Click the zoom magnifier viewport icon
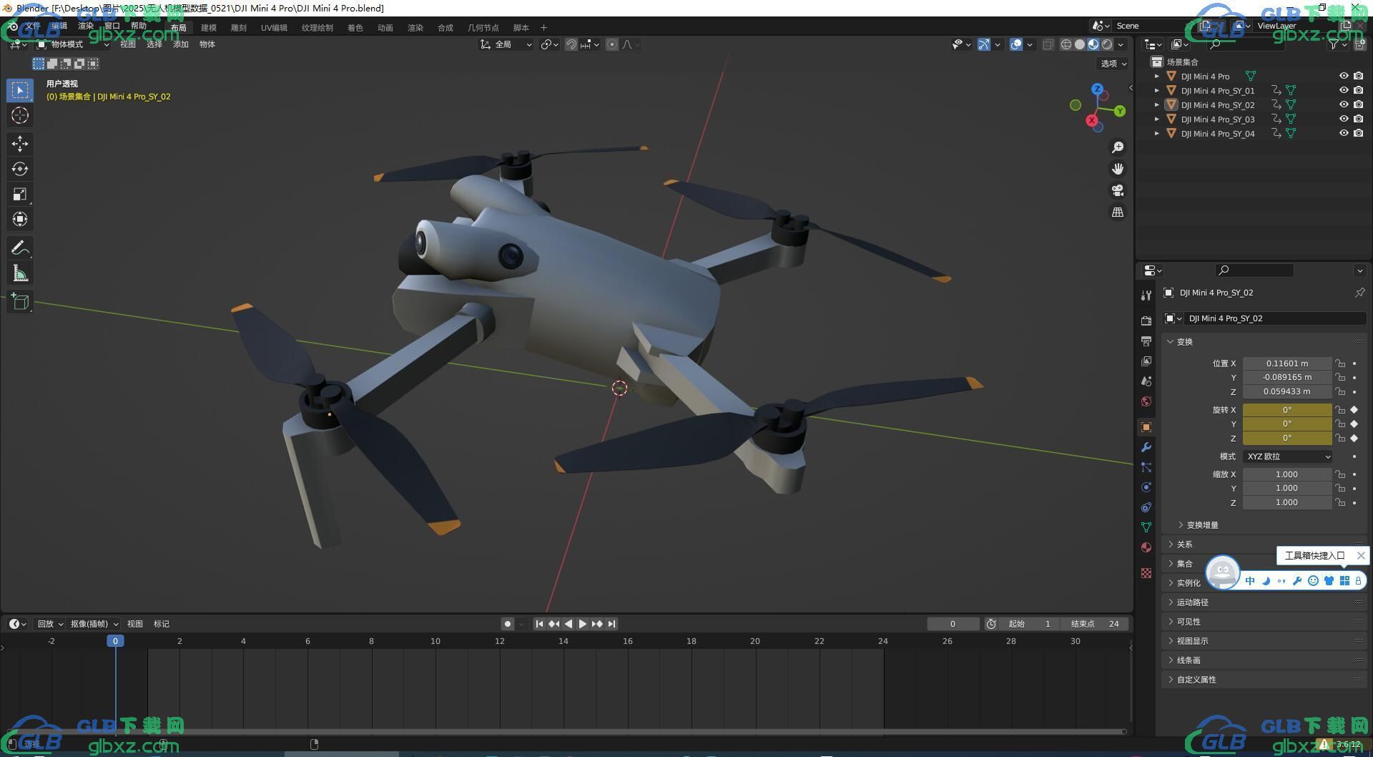This screenshot has width=1373, height=757. (1117, 147)
